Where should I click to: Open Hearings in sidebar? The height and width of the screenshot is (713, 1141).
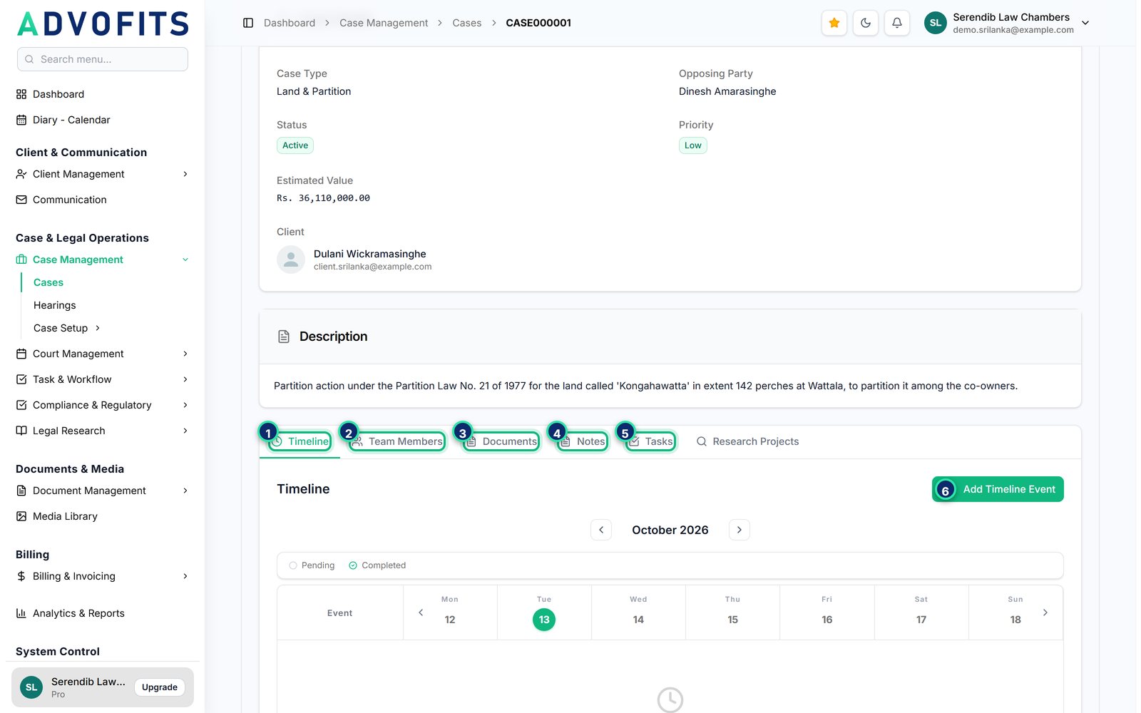(55, 305)
